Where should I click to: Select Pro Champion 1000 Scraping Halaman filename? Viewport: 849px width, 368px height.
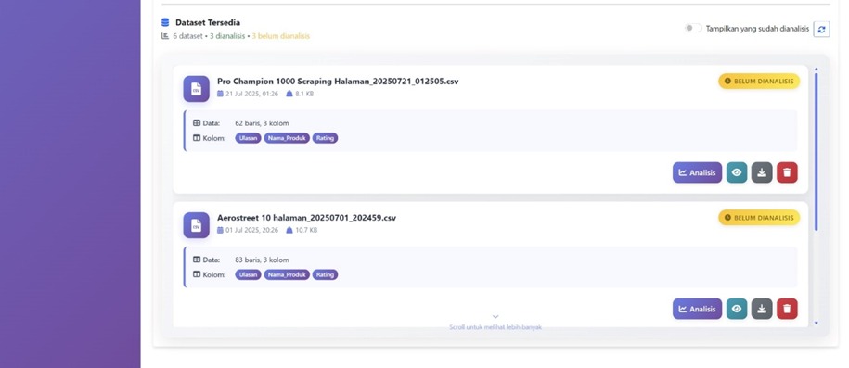point(338,82)
